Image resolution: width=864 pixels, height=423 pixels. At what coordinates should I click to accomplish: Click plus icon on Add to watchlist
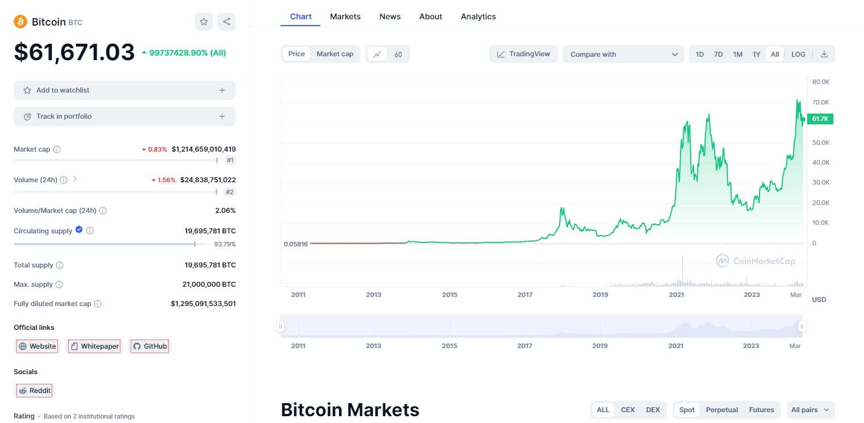(x=222, y=90)
